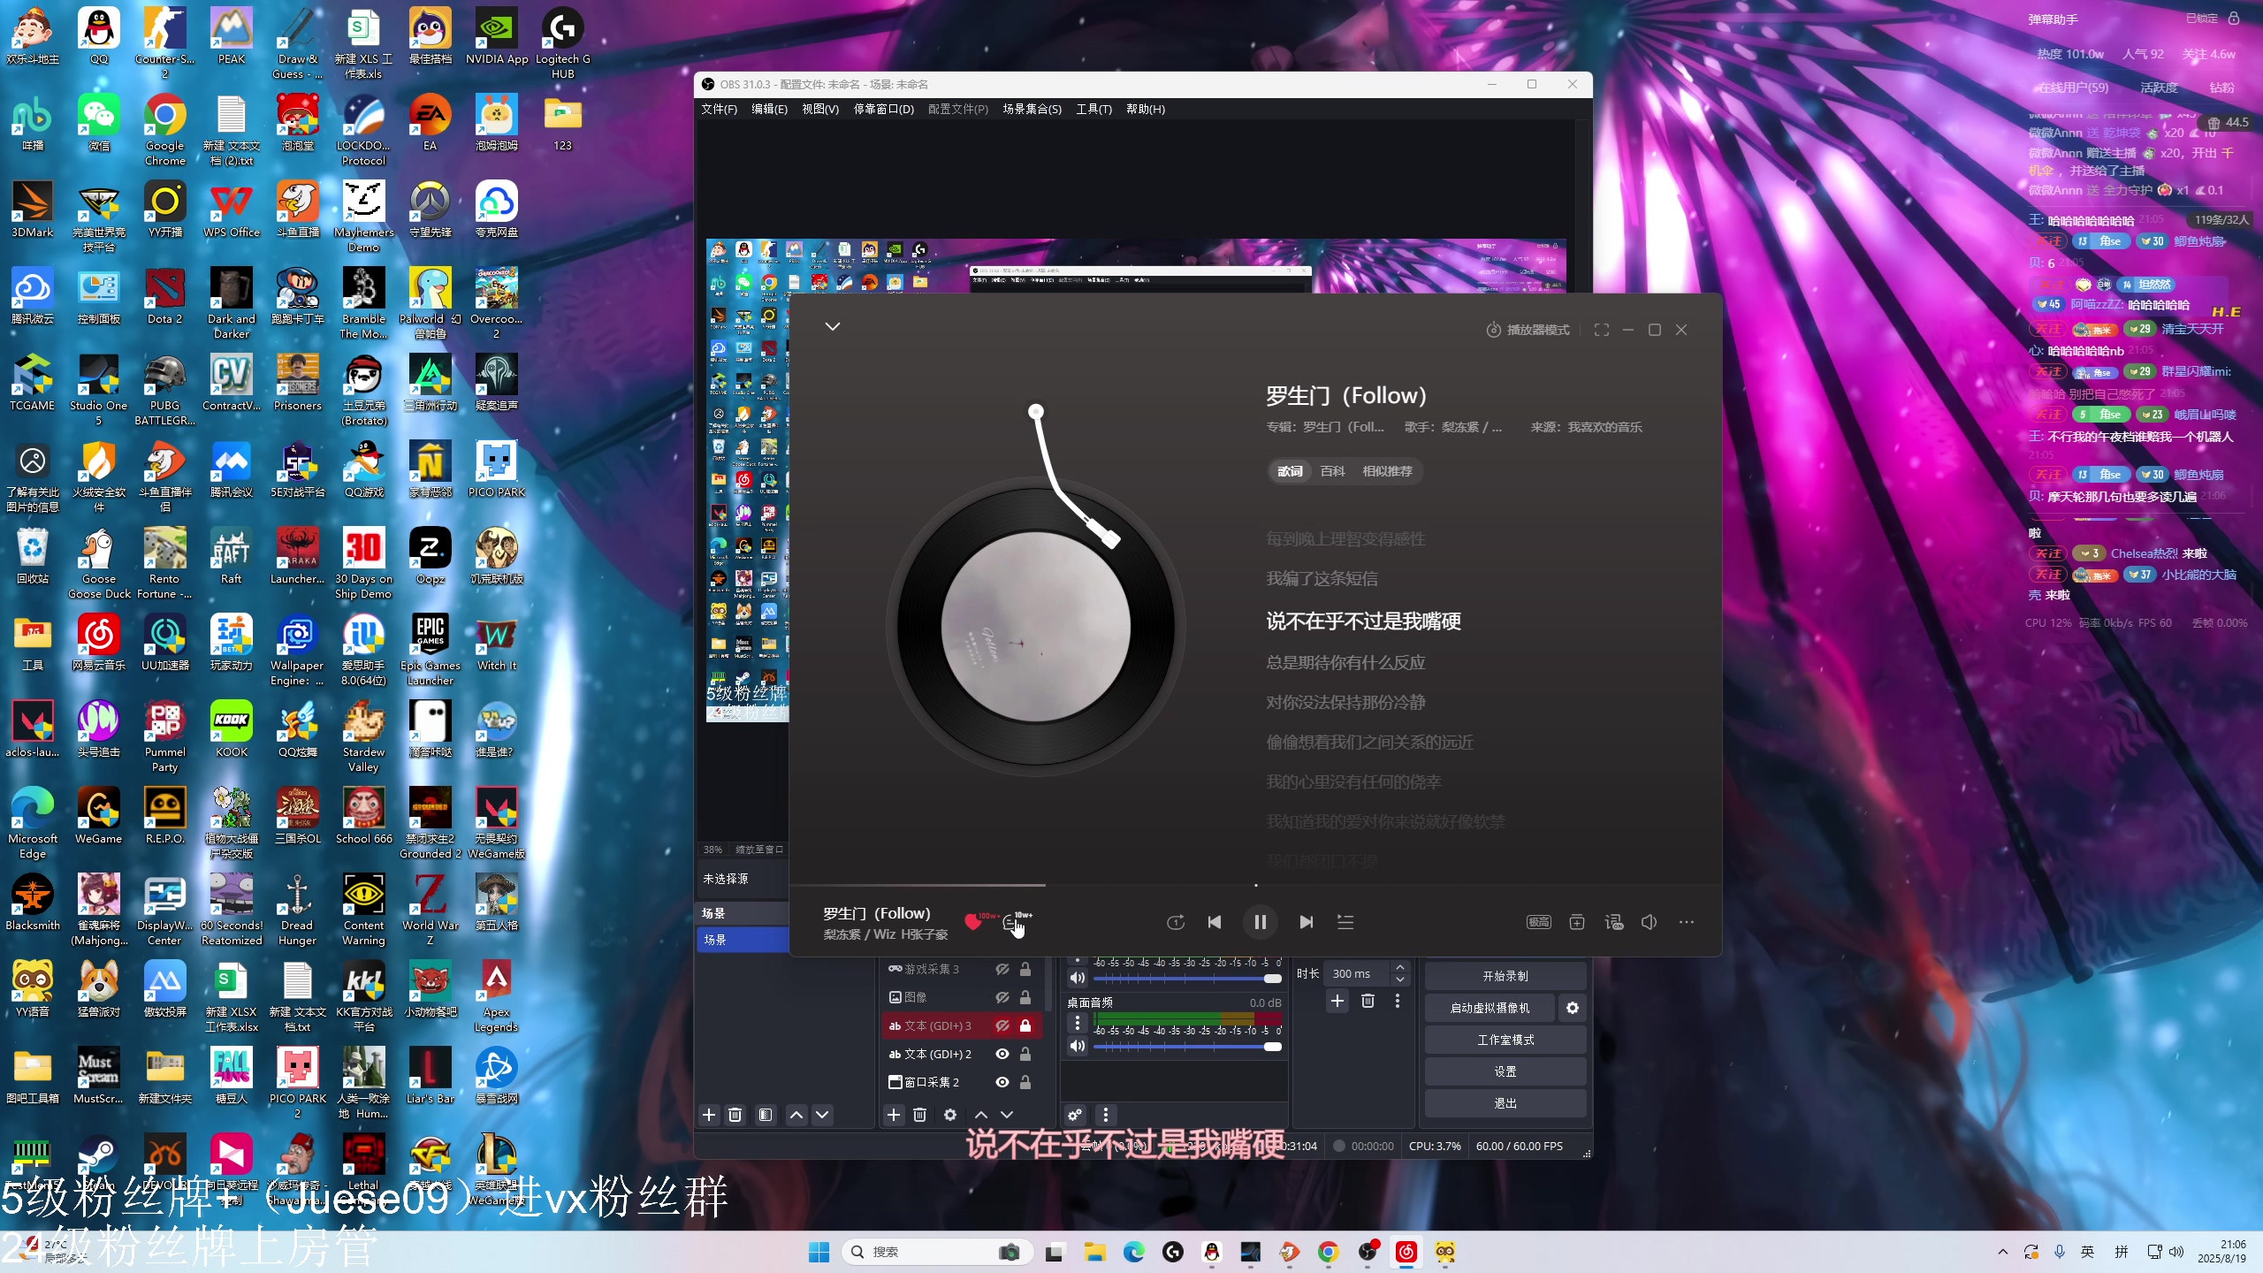Viewport: 2263px width, 1273px height.
Task: Collapse the music player detail view chevron
Action: pyautogui.click(x=833, y=326)
